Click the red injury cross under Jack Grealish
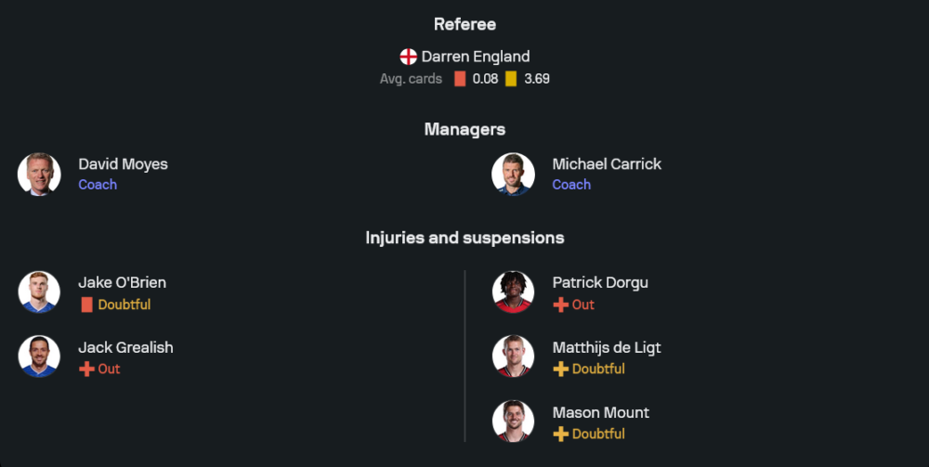 tap(86, 370)
